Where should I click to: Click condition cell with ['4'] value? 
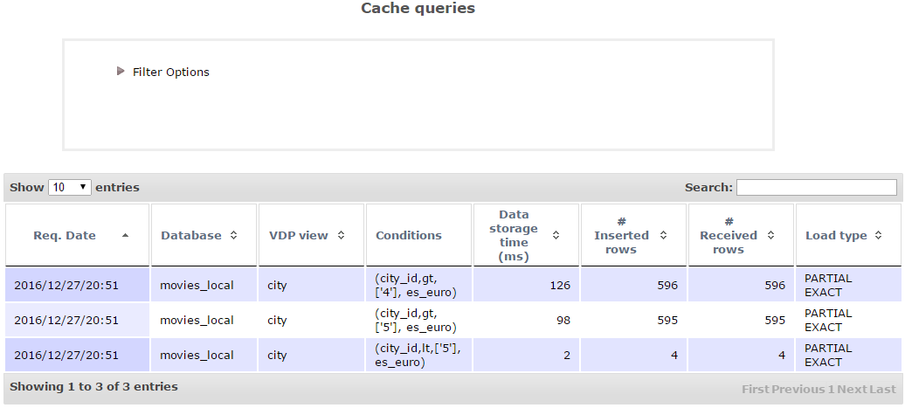pos(419,285)
